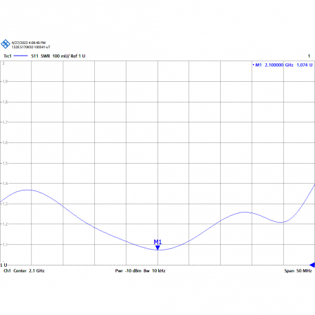This screenshot has width=315, height=315.
Task: Click the blue trace line legend sample
Action: coord(21,56)
